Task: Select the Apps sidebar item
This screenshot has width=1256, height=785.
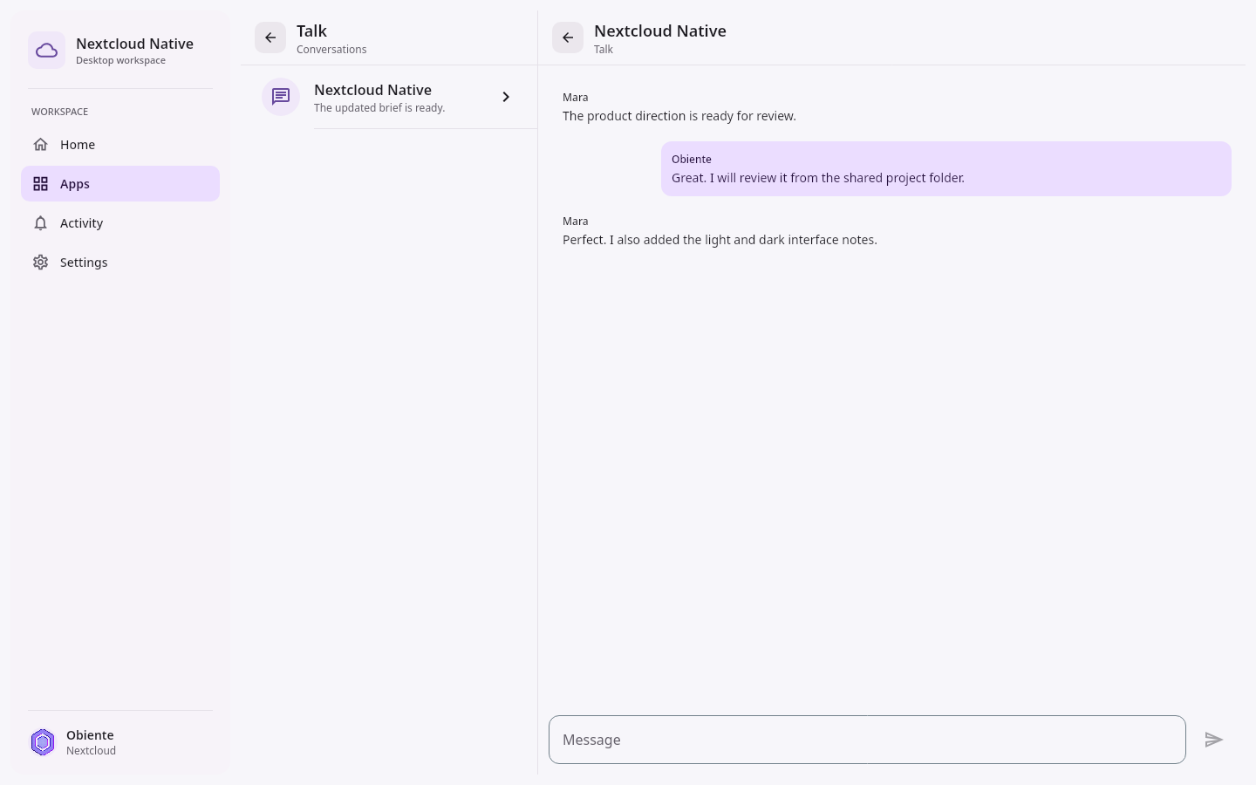Action: pos(120,184)
